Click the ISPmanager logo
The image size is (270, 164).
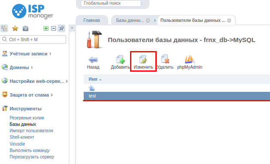[33, 11]
